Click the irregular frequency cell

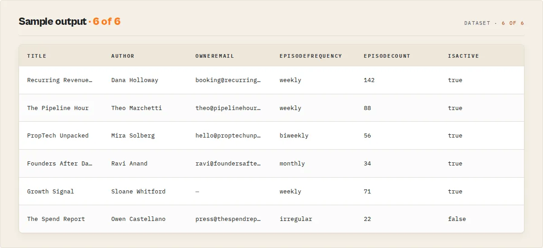[x=296, y=219]
